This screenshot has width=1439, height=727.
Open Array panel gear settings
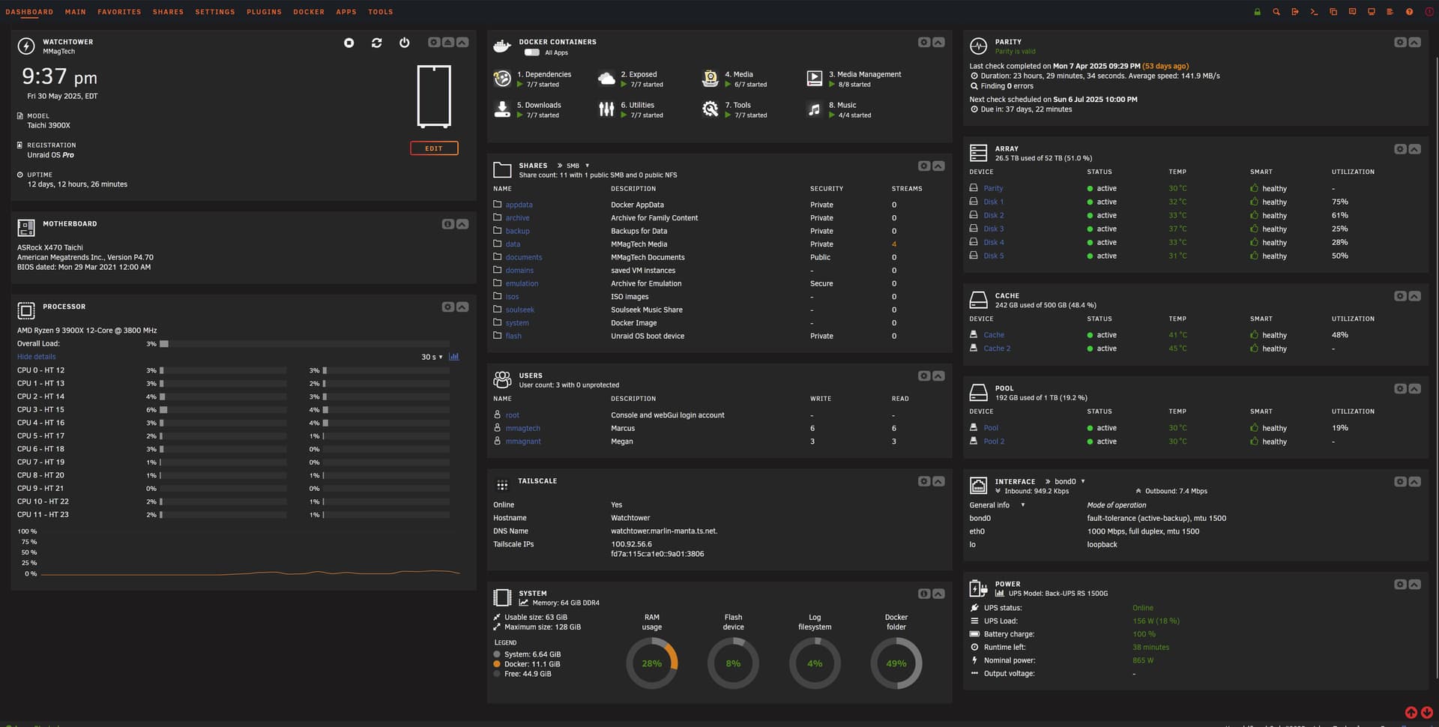(x=1400, y=149)
